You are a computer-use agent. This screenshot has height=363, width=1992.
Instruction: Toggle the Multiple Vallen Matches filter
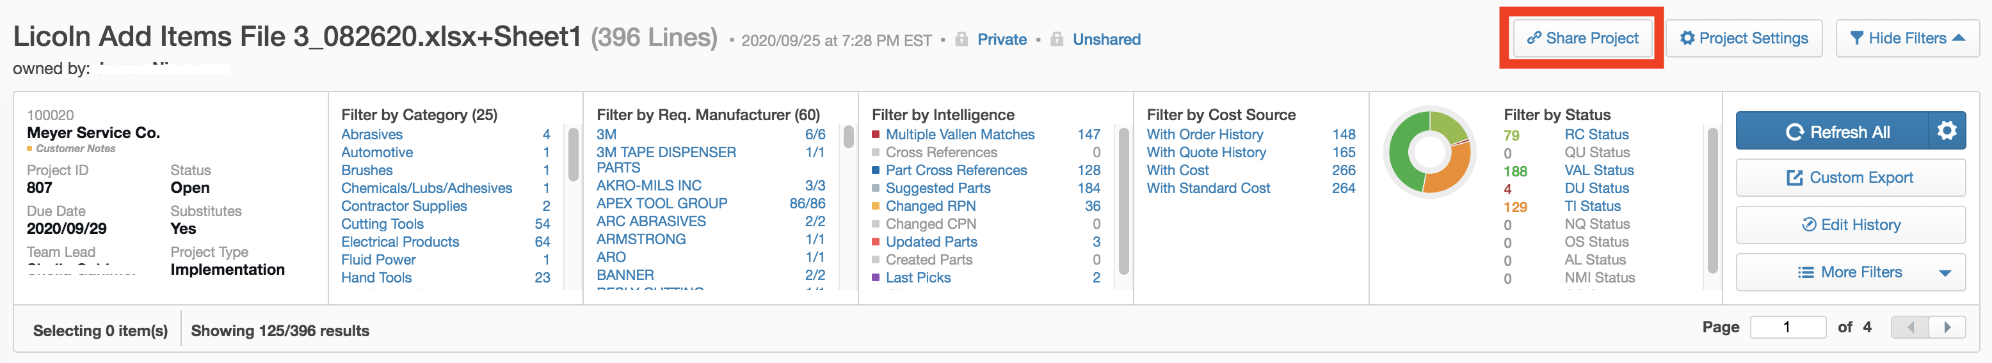click(x=960, y=134)
